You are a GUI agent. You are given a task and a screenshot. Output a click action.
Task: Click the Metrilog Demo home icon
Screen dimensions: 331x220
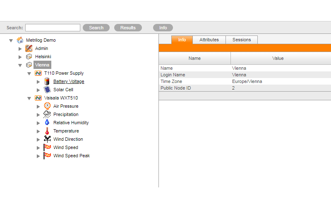coord(20,40)
